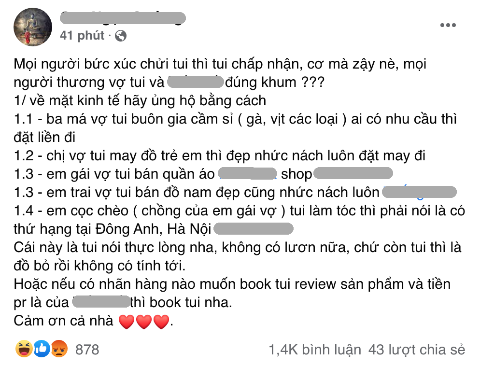This screenshot has width=480, height=366.
Task: Click the middle red heart emoji
Action: coord(144,321)
